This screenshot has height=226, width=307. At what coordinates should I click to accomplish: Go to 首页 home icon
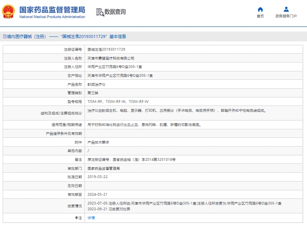[260, 9]
